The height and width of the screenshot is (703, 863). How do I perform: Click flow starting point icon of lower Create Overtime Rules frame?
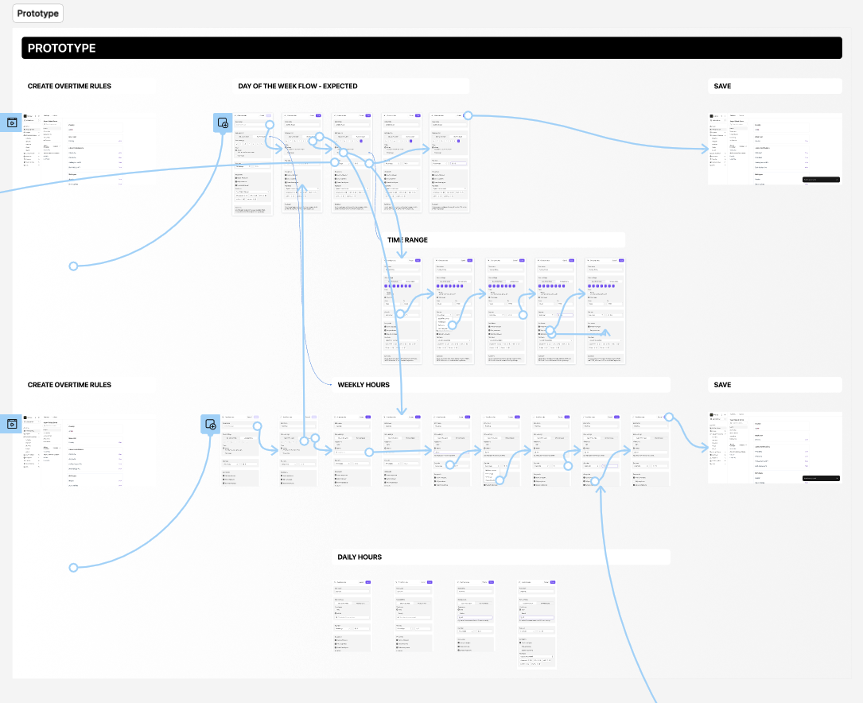11,424
